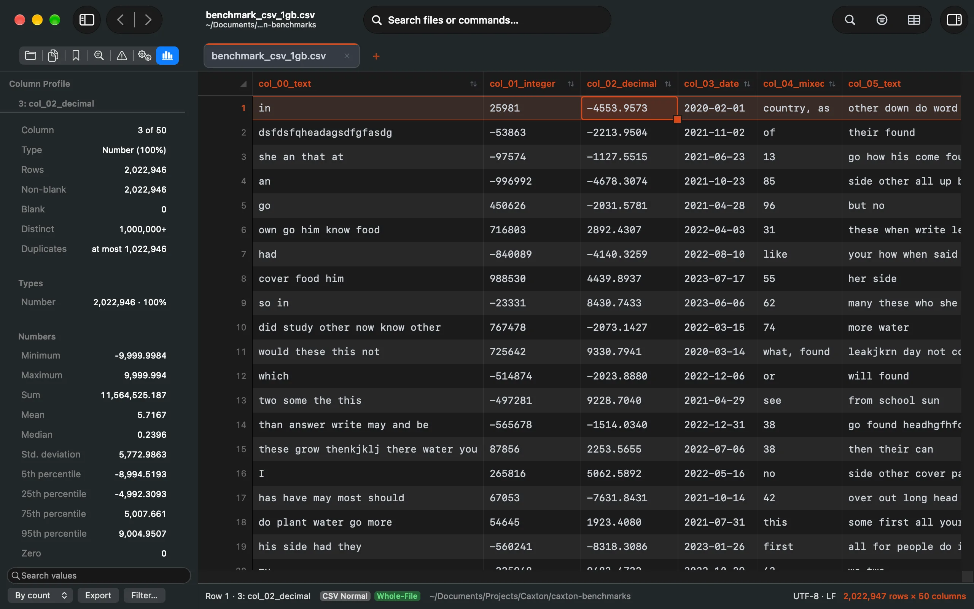Select cell dsfdsfqheadagsdfgfasdg

[368, 132]
